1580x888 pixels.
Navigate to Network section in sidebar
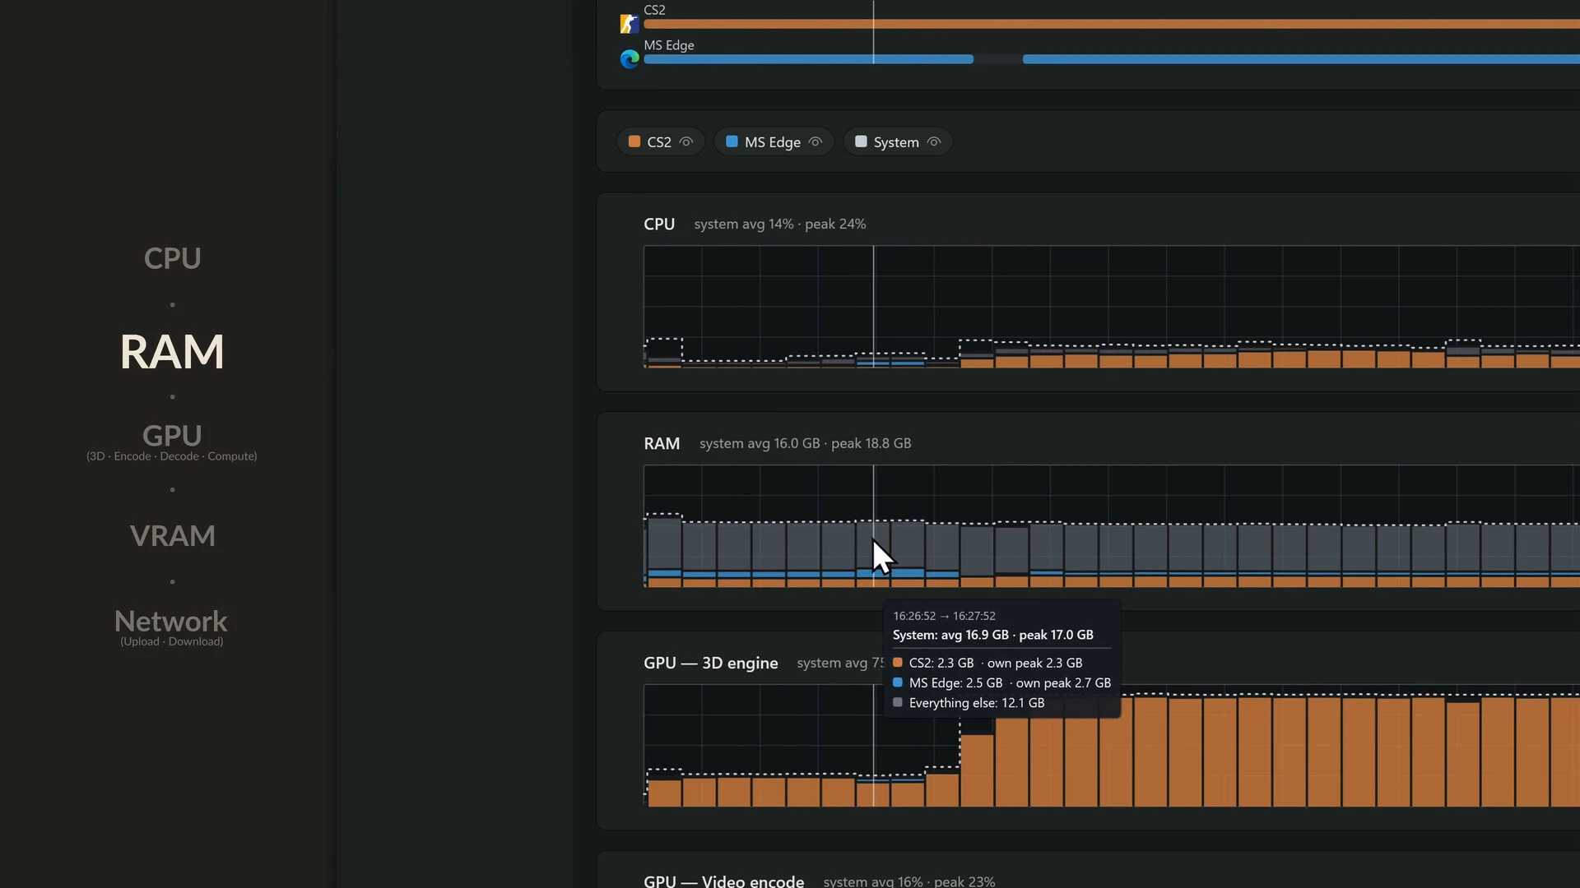coord(171,621)
